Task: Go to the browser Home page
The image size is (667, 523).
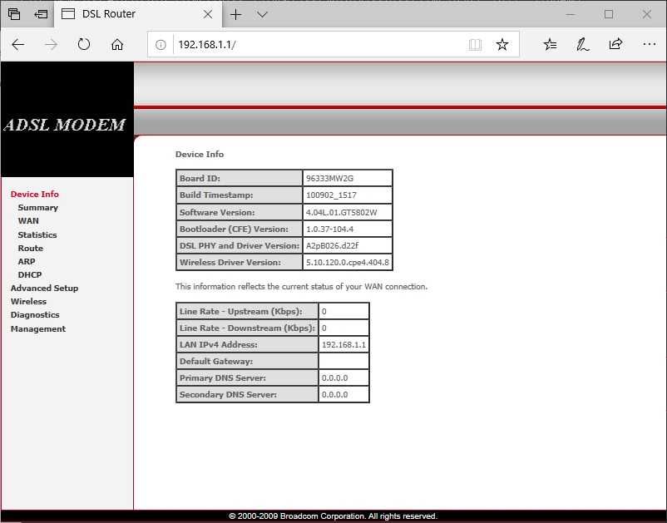Action: pyautogui.click(x=117, y=44)
